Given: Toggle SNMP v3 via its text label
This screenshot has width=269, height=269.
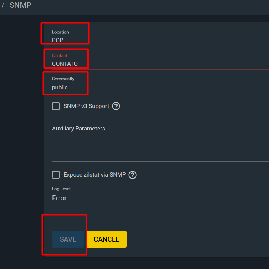Looking at the screenshot, I should (86, 106).
